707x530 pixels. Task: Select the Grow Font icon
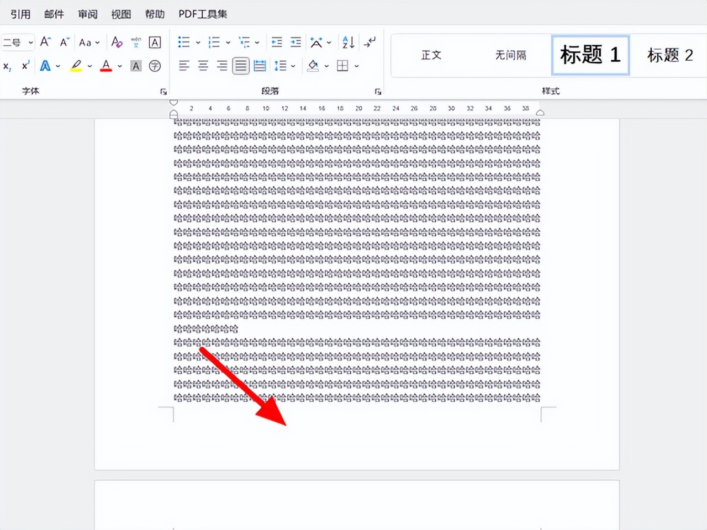[45, 41]
